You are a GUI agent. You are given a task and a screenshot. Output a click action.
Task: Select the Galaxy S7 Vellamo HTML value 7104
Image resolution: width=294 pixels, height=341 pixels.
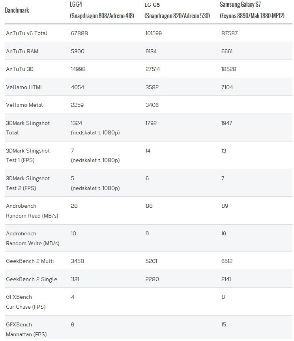point(227,87)
